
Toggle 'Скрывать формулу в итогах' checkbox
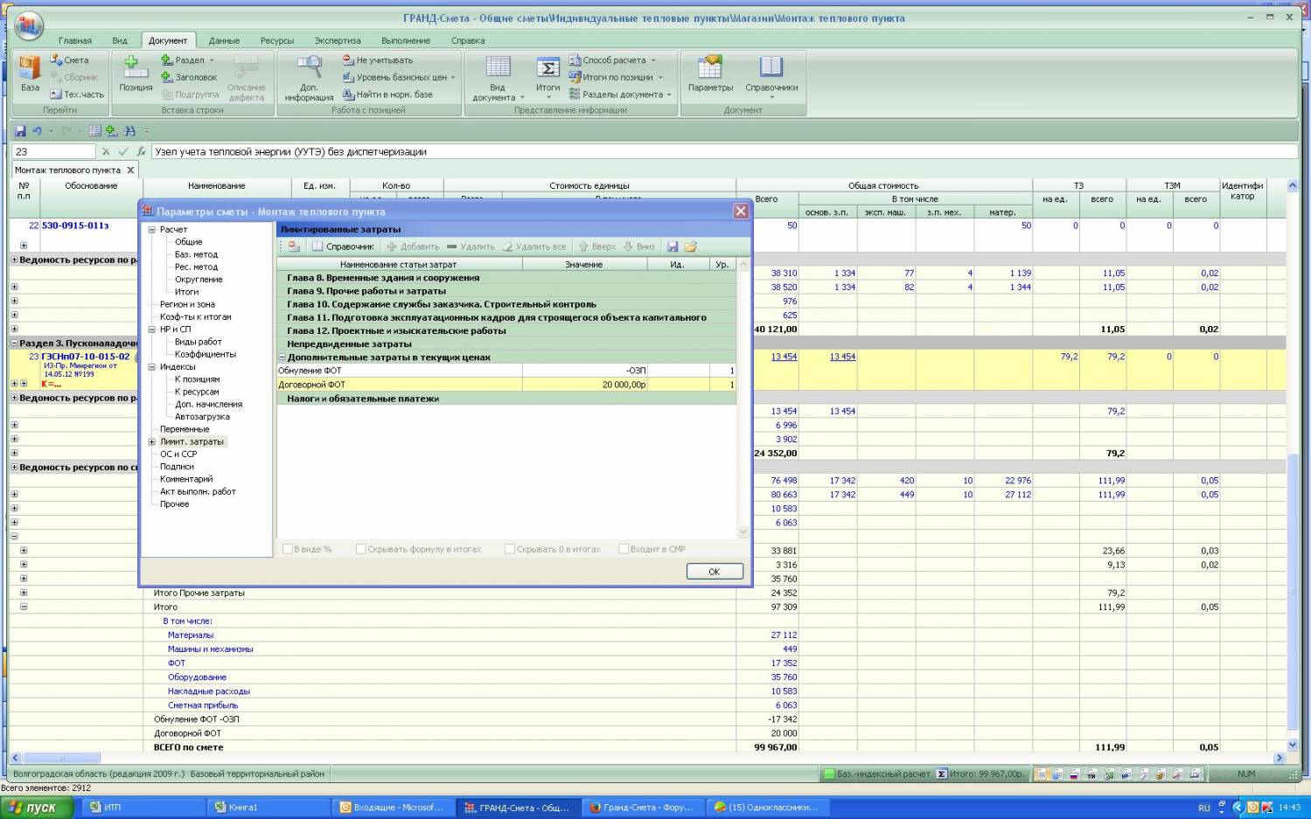click(x=360, y=549)
